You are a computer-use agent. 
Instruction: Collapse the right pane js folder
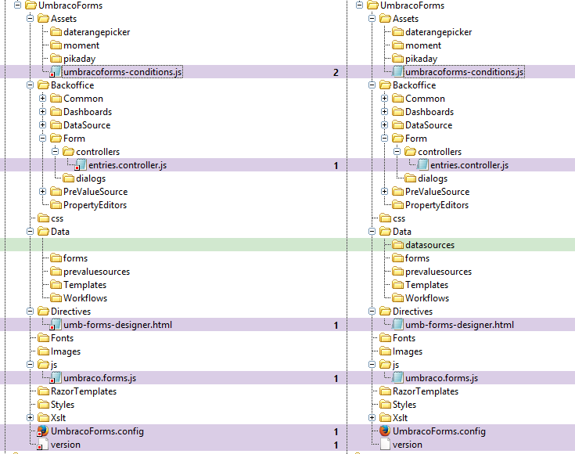[372, 365]
